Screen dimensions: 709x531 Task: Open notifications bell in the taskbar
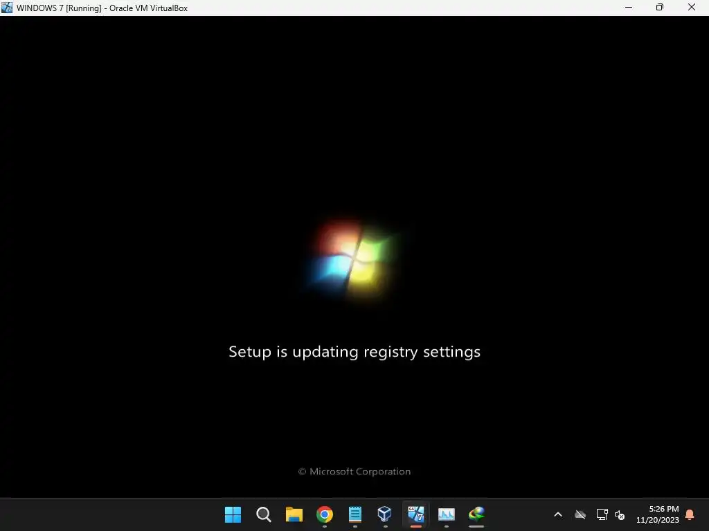[x=690, y=514]
